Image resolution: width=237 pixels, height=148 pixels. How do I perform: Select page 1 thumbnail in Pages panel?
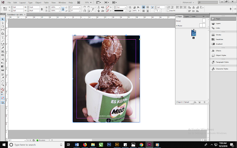[194, 33]
